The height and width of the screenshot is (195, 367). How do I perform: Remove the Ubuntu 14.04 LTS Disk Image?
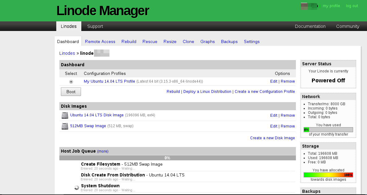288,115
